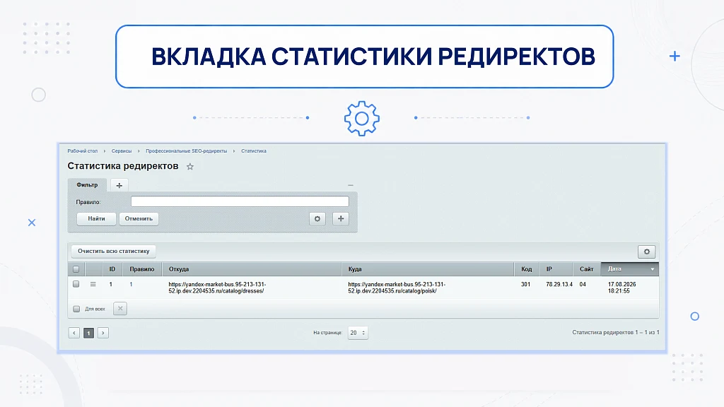724x407 pixels.
Task: Sort by Сайт column header
Action: (x=586, y=269)
